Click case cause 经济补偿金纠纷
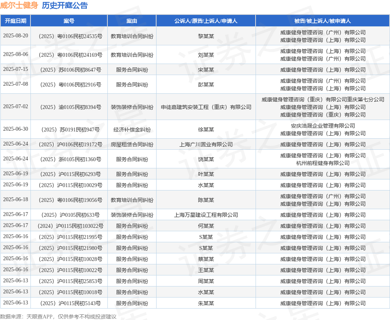 click(132, 130)
